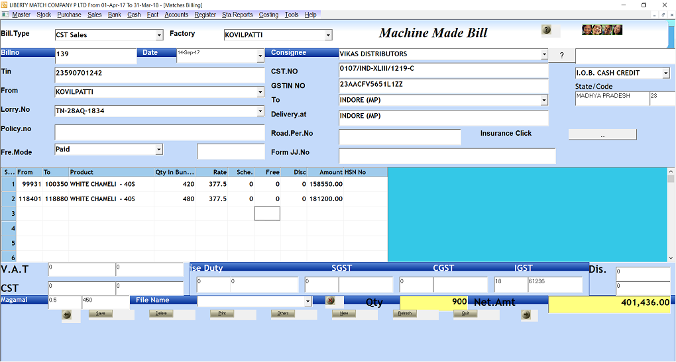Click the back arrow icon beside Save
Viewport: 676px width, 362px height.
pos(67,315)
